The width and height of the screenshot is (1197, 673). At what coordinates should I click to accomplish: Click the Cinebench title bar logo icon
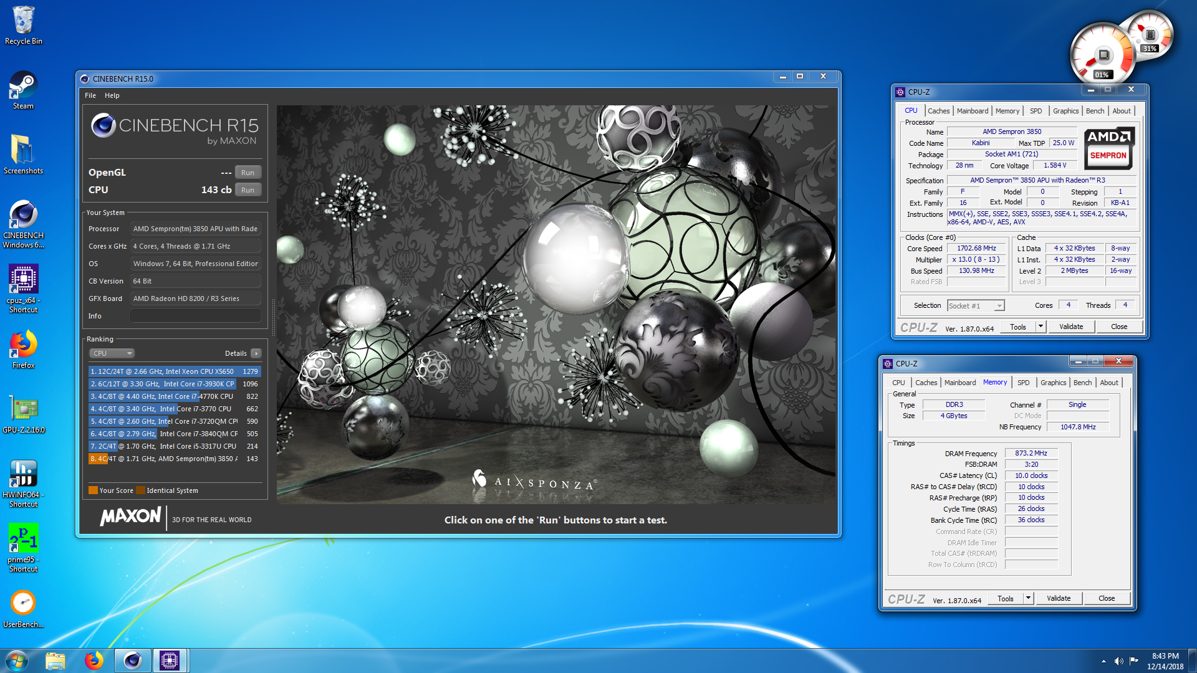tap(85, 79)
